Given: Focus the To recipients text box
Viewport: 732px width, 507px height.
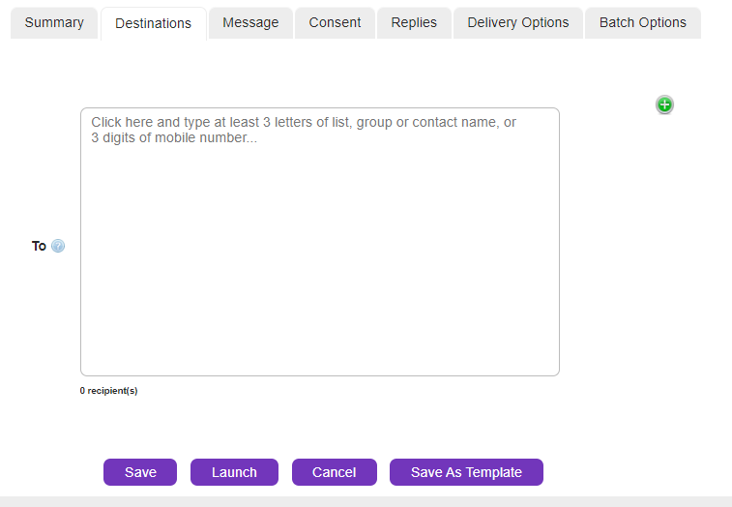Looking at the screenshot, I should coord(319,242).
